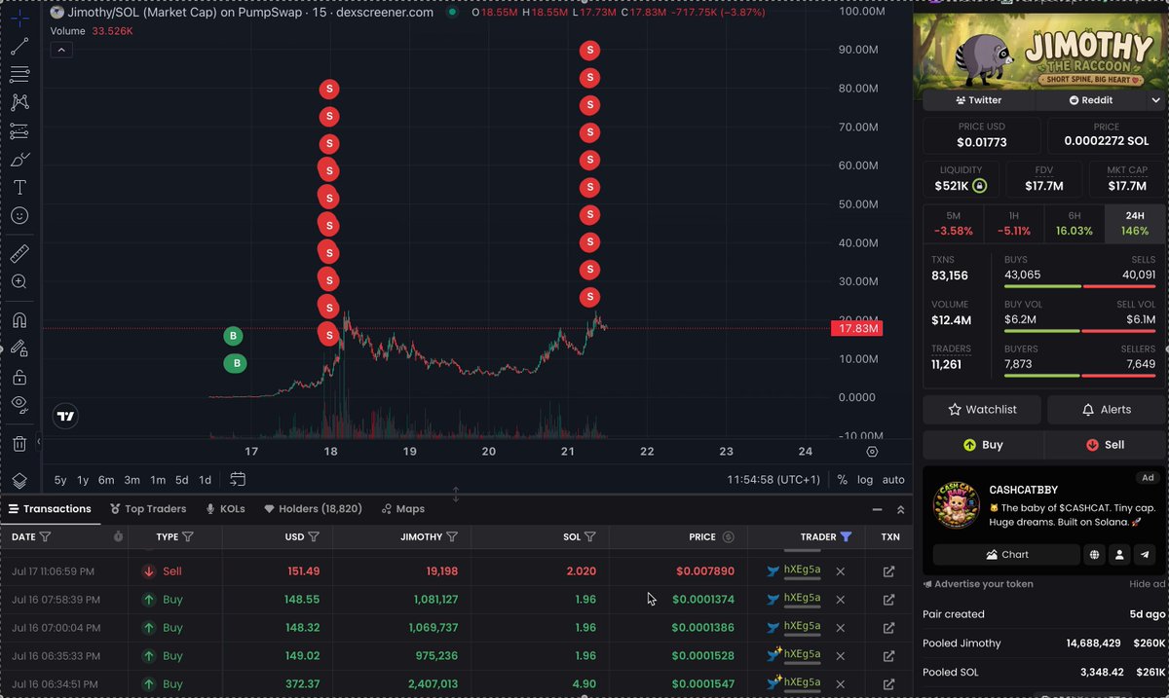Open active TRADER column filter

pyautogui.click(x=846, y=536)
